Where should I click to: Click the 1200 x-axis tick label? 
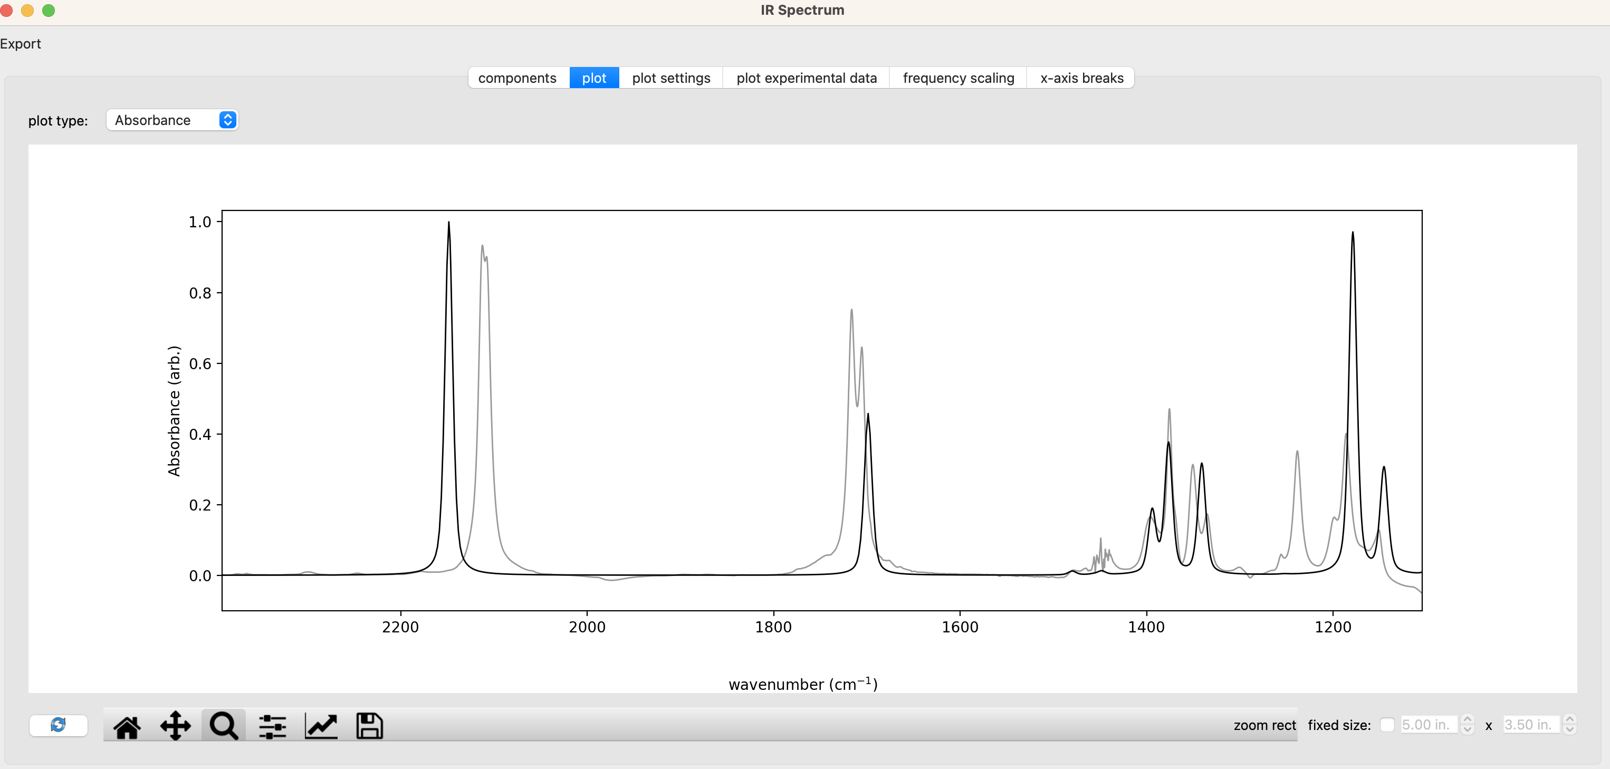[1333, 627]
